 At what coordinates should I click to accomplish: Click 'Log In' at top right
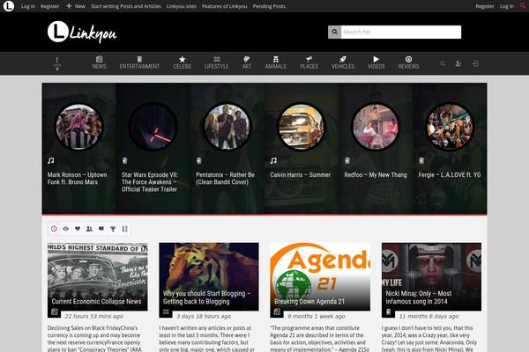pos(507,6)
